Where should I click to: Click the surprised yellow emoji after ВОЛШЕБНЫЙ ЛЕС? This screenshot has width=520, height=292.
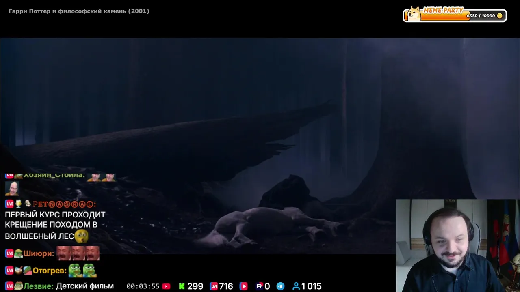tap(81, 236)
